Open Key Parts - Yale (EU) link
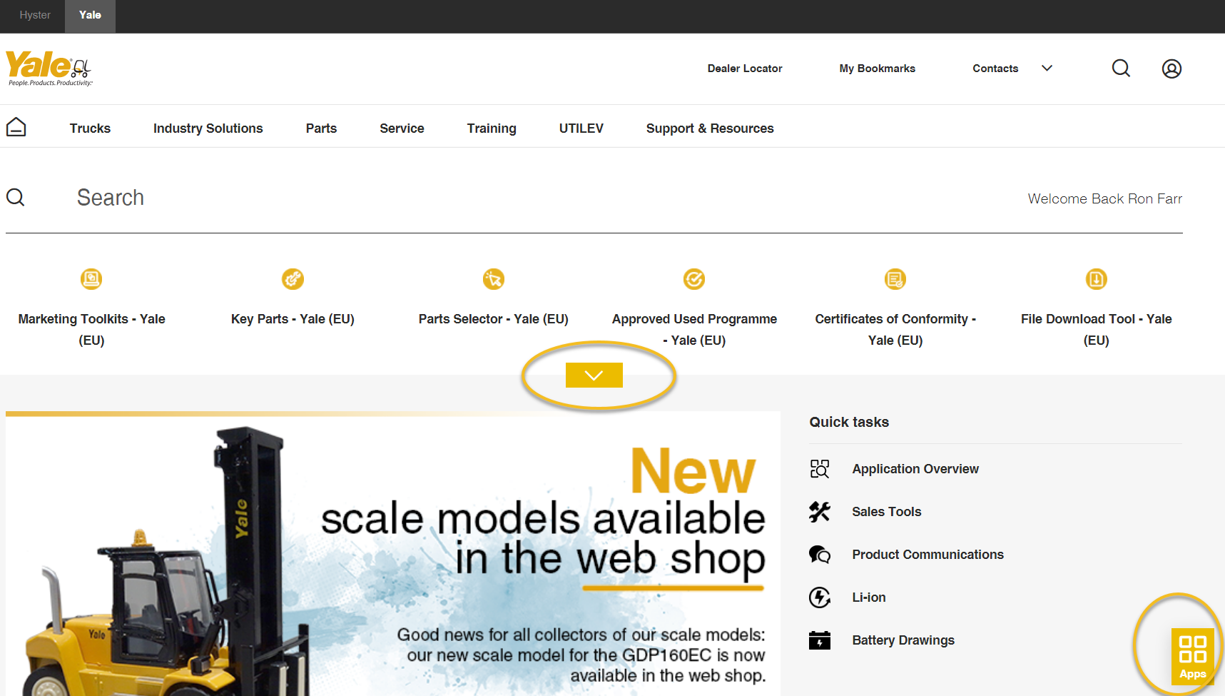The height and width of the screenshot is (696, 1225). point(293,319)
